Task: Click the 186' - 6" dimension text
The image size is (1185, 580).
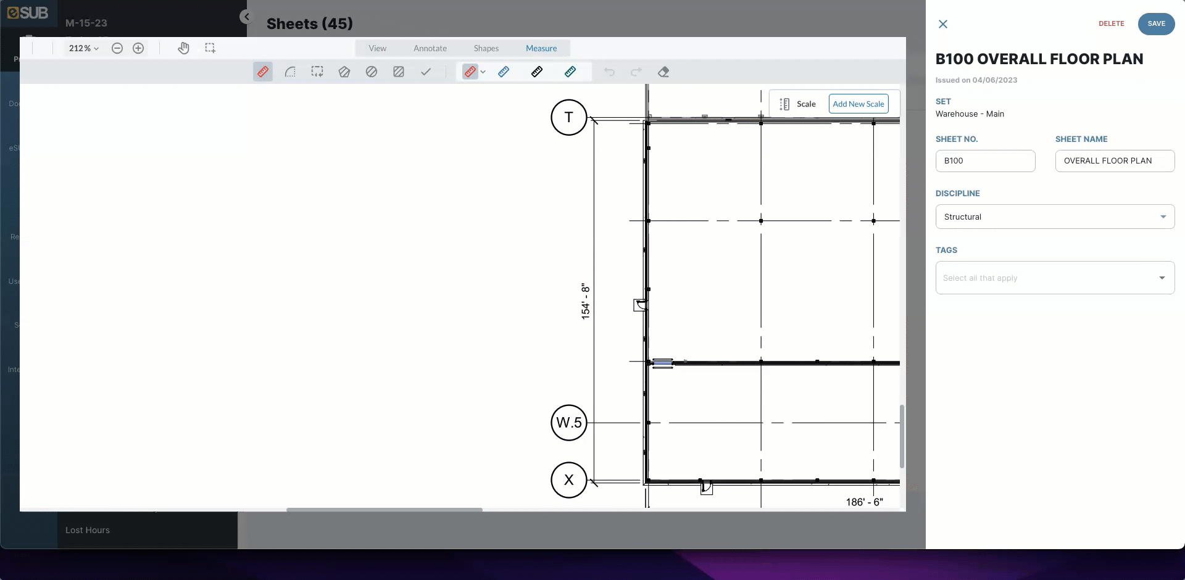Action: point(864,502)
